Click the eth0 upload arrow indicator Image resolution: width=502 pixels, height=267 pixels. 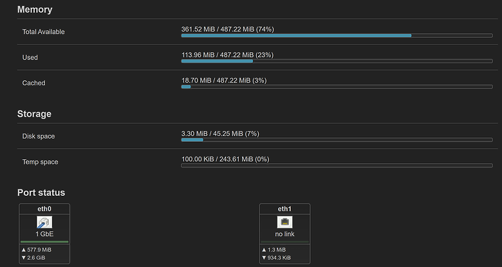(23, 250)
